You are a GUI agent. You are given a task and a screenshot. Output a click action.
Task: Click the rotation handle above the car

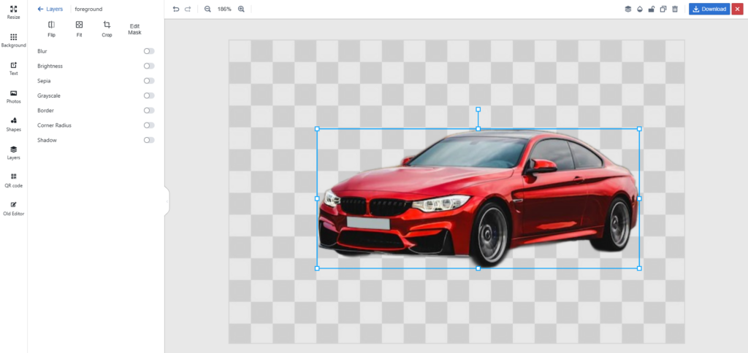[478, 109]
